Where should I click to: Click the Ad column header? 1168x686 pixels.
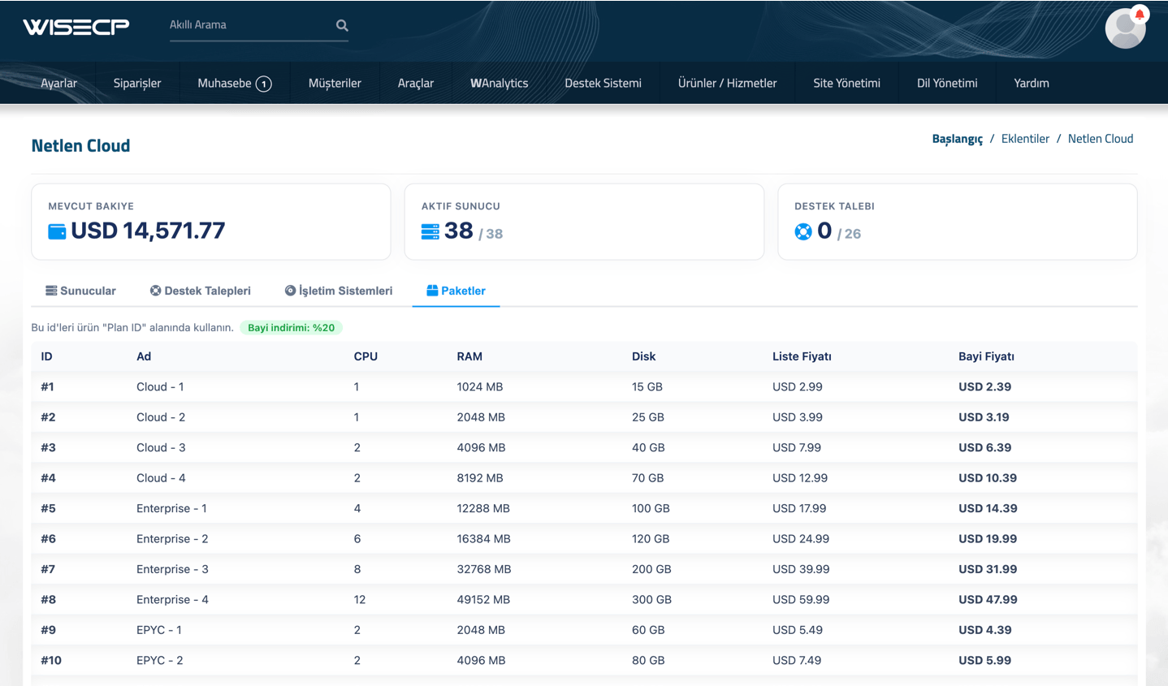[144, 356]
